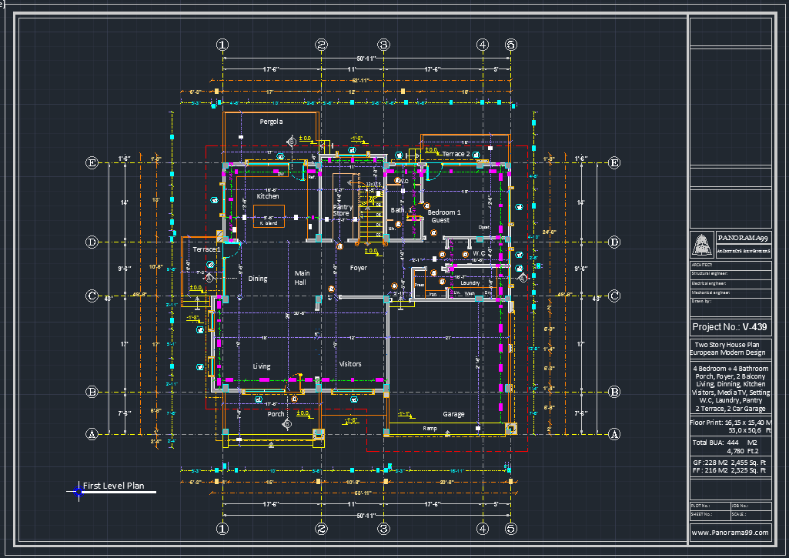Select the 'Main Hall' label
This screenshot has height=558, width=789.
302,278
